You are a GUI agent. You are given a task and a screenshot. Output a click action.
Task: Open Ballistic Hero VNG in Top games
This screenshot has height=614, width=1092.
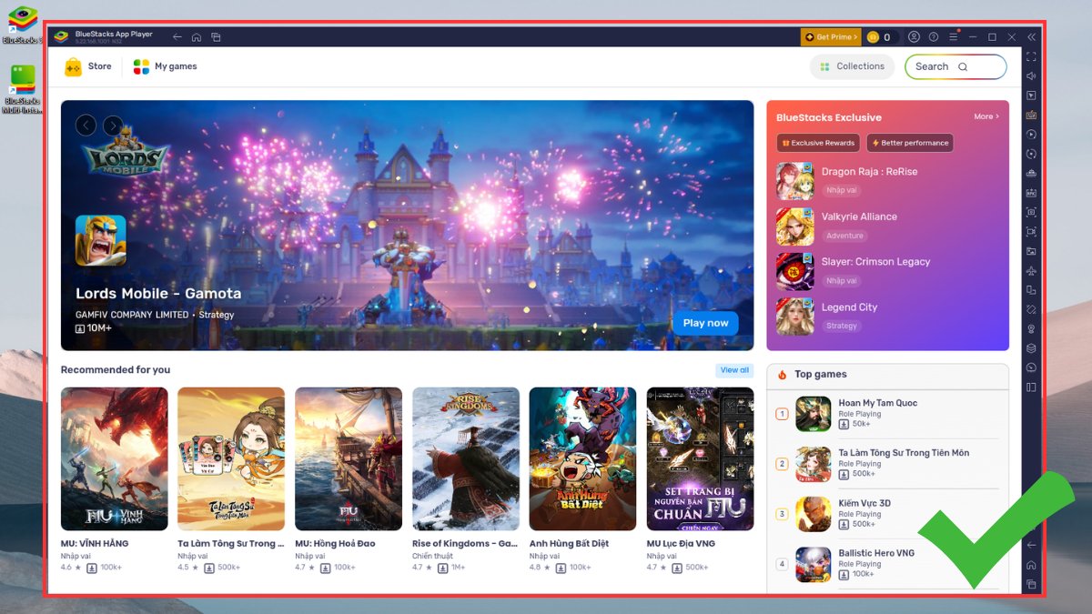(887, 564)
